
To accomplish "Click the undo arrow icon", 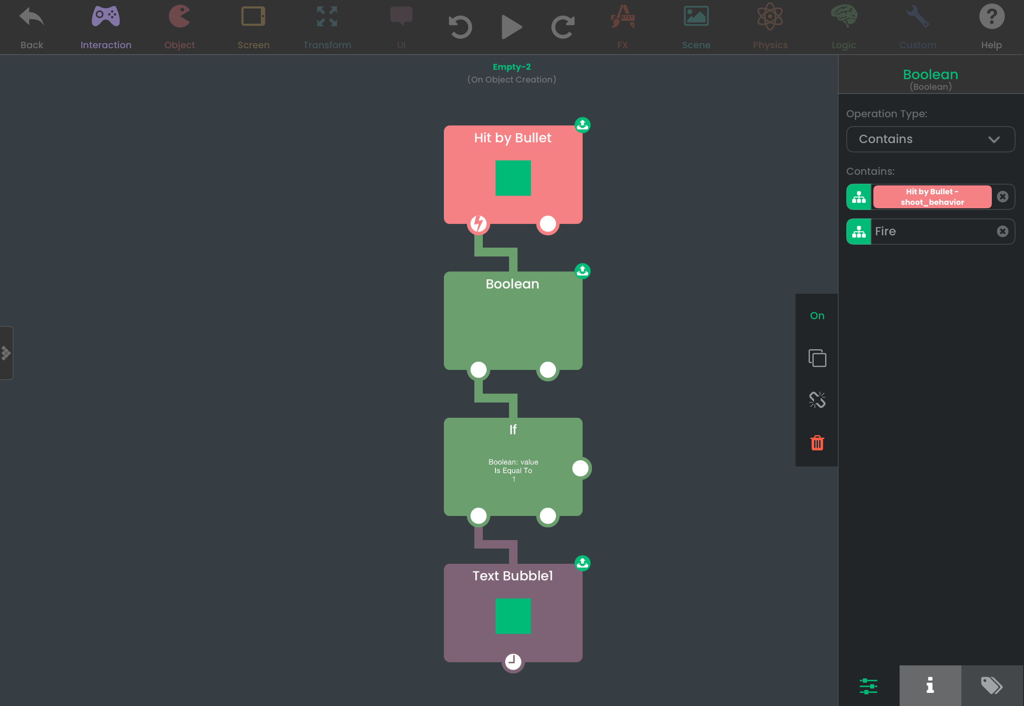I will 460,27.
